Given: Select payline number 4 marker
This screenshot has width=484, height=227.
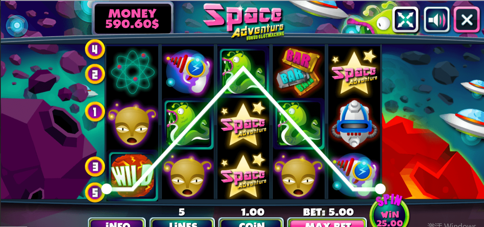Looking at the screenshot, I should point(95,49).
